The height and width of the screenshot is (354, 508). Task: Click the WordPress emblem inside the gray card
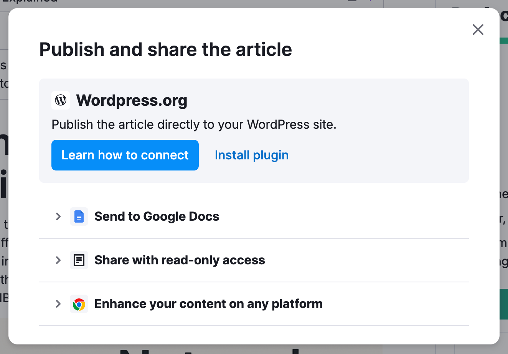61,100
